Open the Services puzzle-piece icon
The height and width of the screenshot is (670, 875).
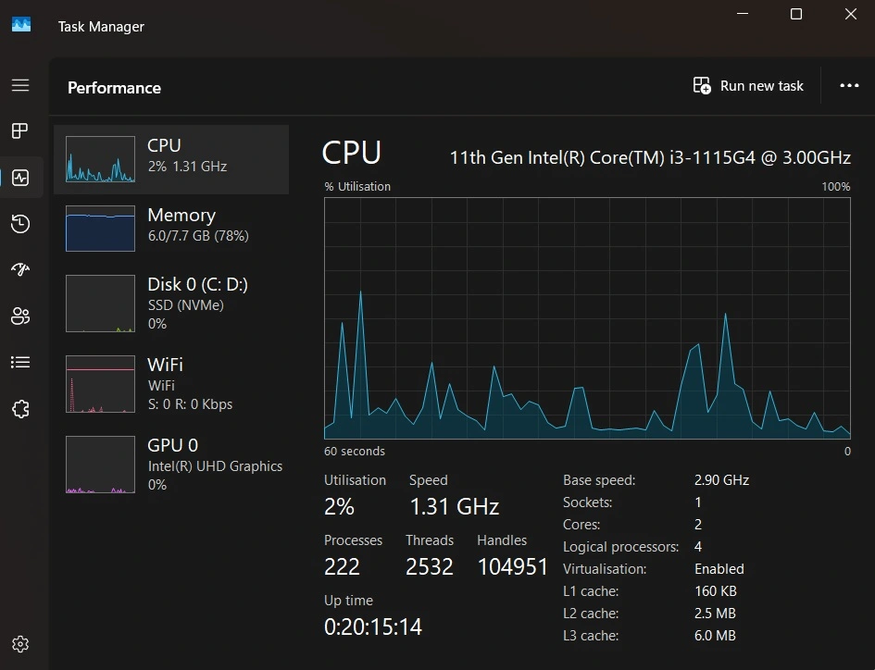(20, 409)
